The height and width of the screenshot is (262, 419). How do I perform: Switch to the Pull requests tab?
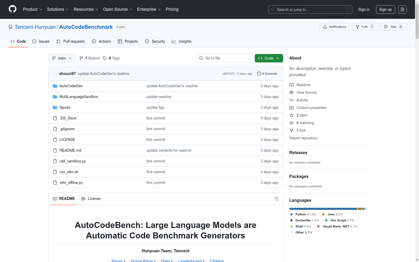[x=70, y=41]
